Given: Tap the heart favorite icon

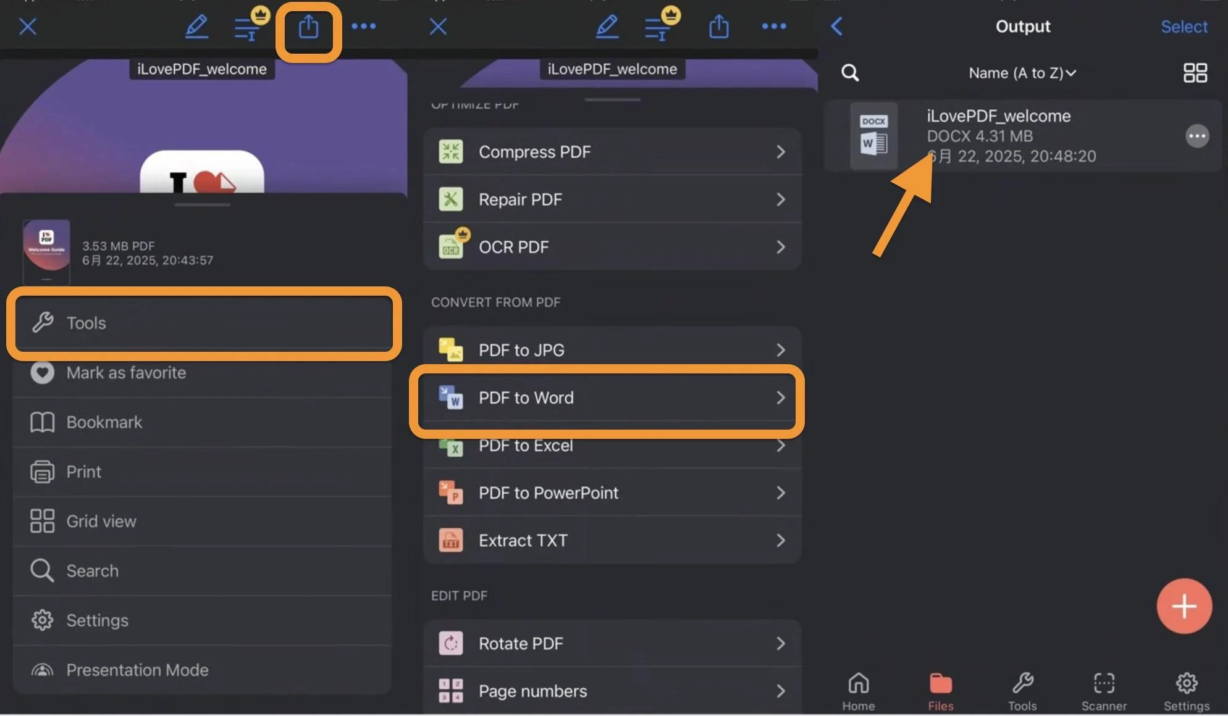Looking at the screenshot, I should [42, 373].
